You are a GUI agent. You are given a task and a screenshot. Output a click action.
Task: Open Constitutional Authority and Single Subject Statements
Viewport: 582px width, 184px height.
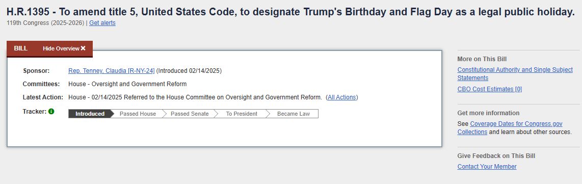515,74
